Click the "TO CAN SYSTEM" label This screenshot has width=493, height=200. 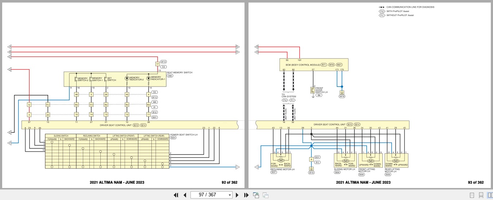tap(288, 96)
